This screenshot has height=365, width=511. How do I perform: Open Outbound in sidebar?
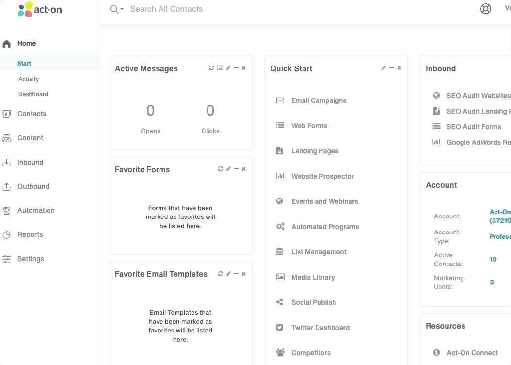coord(33,186)
